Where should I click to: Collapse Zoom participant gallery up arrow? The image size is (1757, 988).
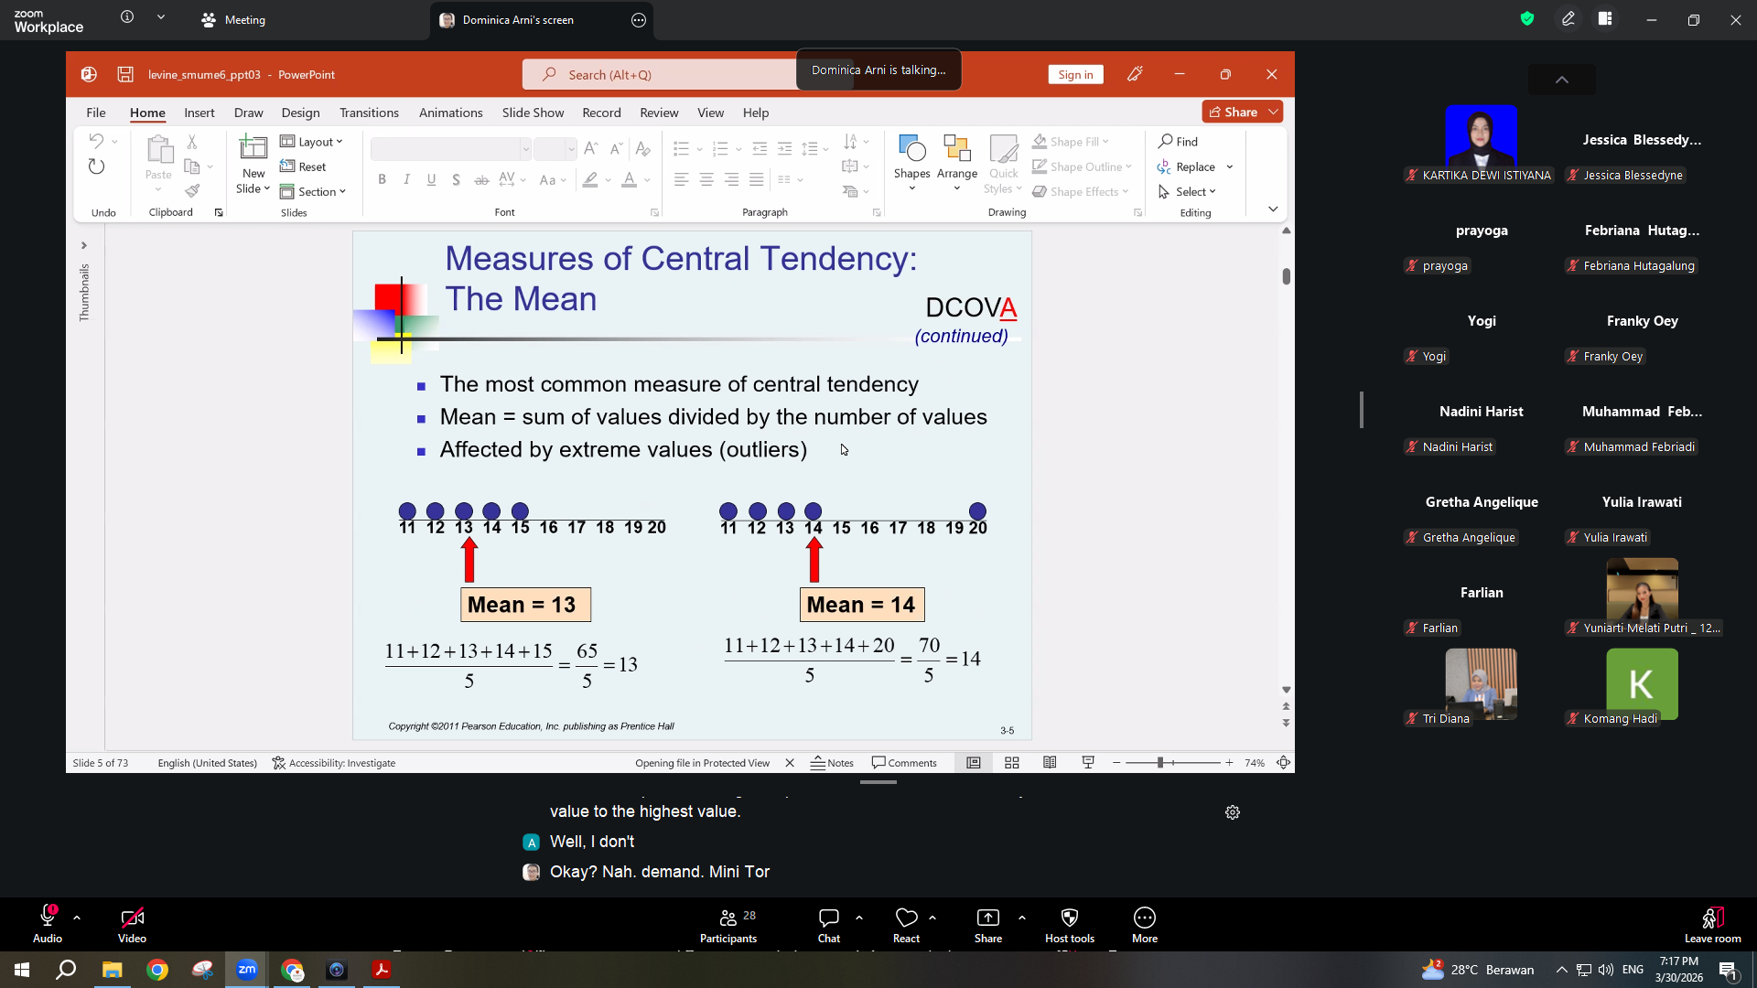(1562, 80)
